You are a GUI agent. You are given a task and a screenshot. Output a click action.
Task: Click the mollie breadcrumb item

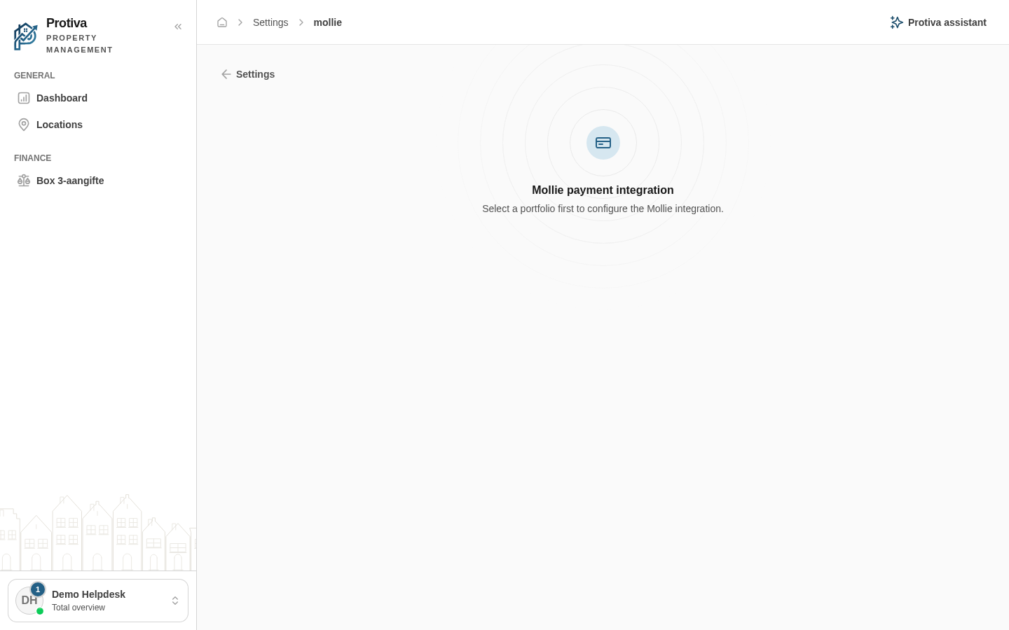pos(328,22)
